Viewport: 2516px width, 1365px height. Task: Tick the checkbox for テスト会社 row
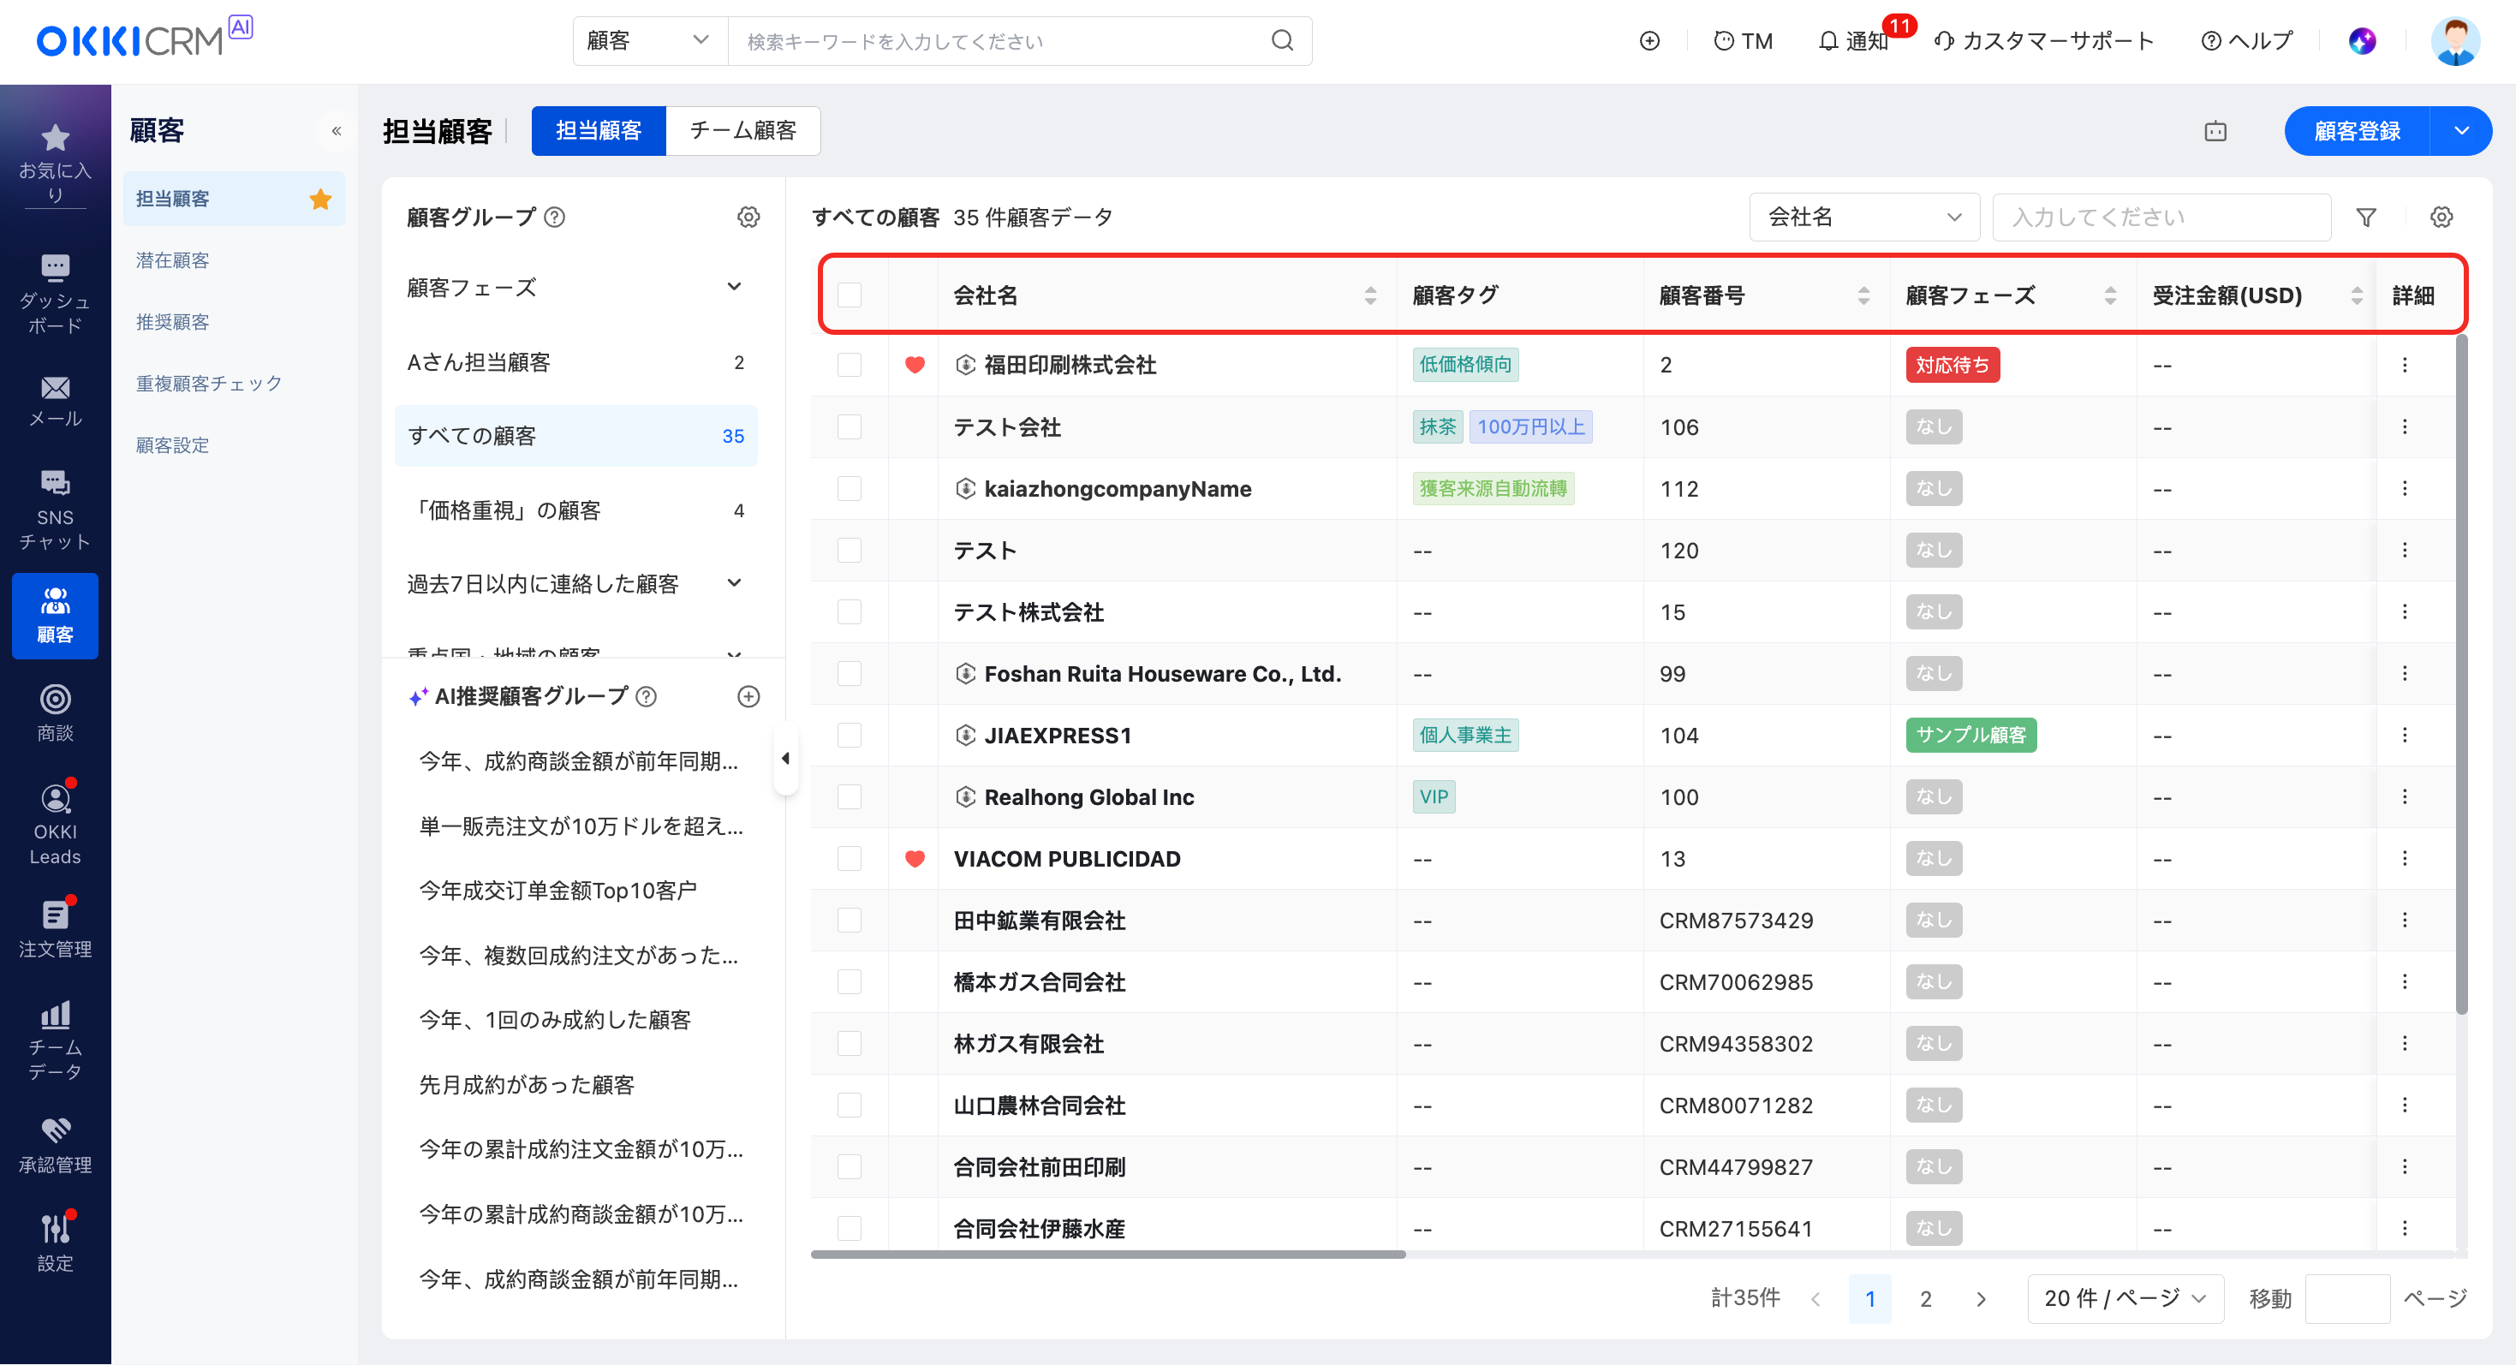849,426
